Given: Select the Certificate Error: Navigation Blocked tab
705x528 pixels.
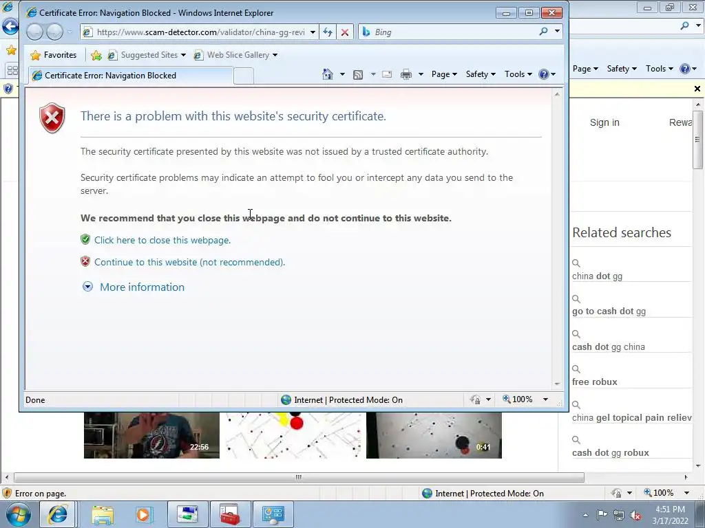Looking at the screenshot, I should [x=131, y=76].
